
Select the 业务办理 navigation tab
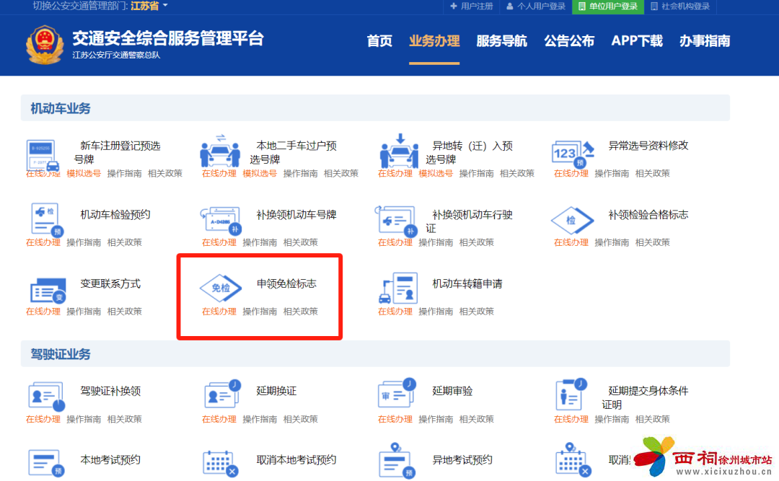[x=434, y=41]
